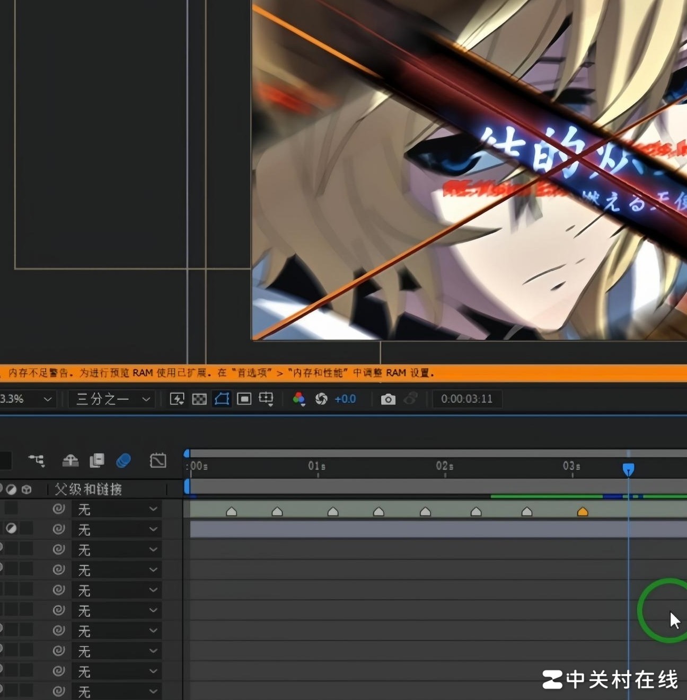Click the Region of Interest icon
Screen dimensions: 687x700
coord(244,399)
